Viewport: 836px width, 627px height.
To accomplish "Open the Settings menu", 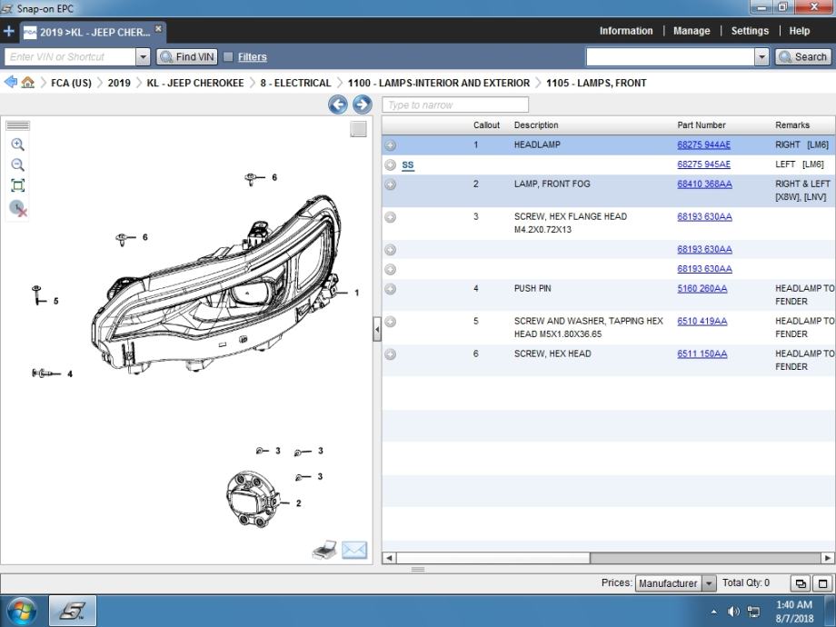I will pos(750,31).
